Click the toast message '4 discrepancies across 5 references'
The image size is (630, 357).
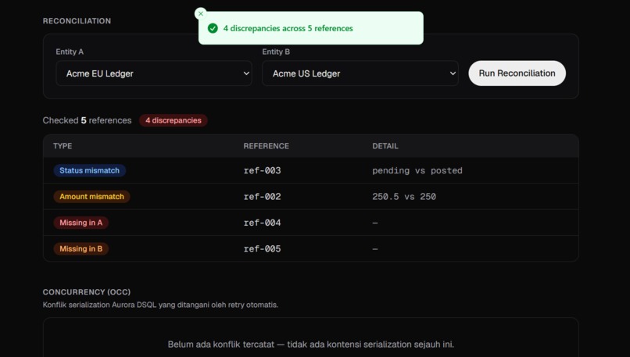tap(288, 28)
